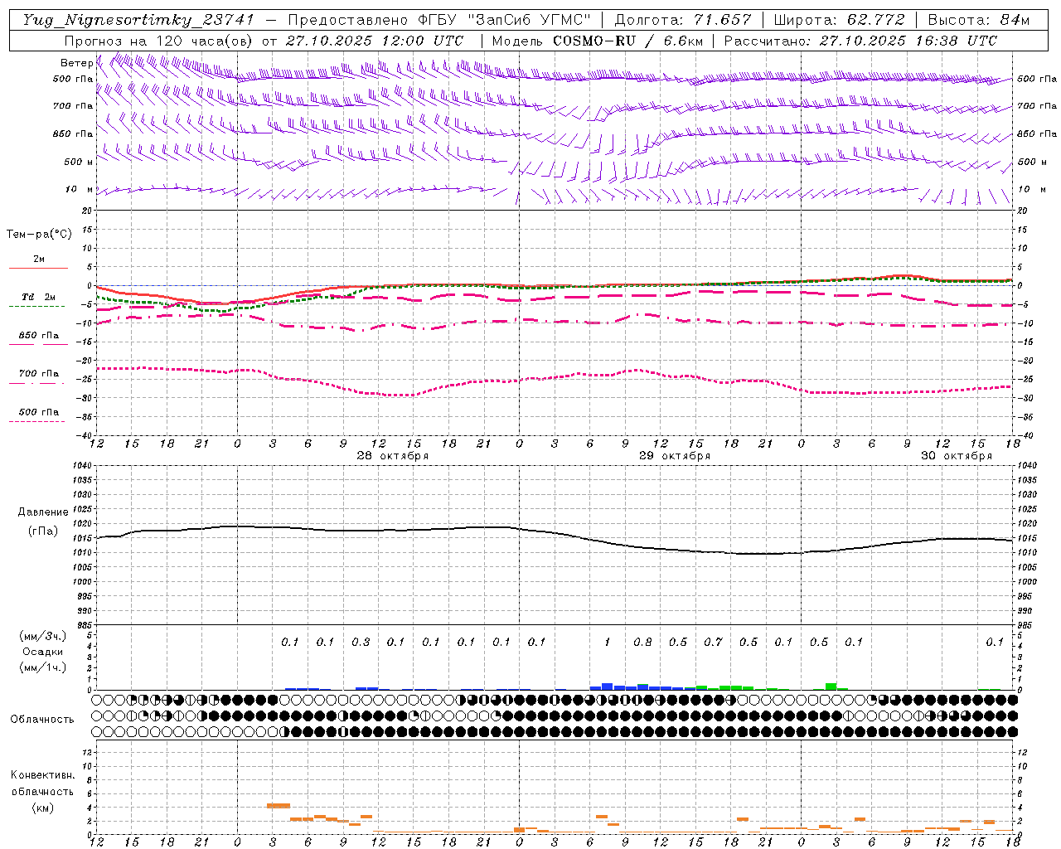1061x849 pixels.
Task: Click the (мм/3ч.) precipitation unit label
Action: pos(42,636)
